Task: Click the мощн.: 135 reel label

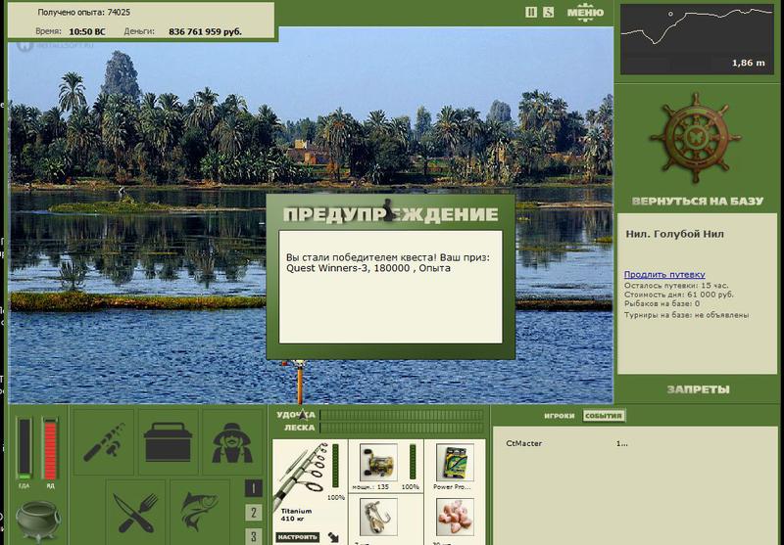Action: [x=370, y=486]
